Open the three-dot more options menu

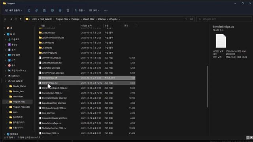(x=106, y=11)
